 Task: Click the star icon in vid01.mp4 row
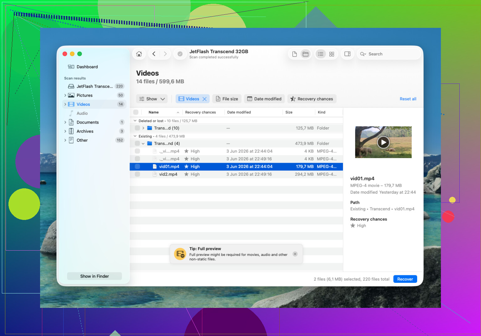point(186,166)
